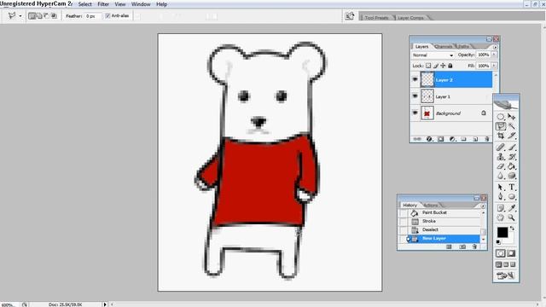The image size is (546, 307).
Task: Open the Window menu
Action: [141, 4]
